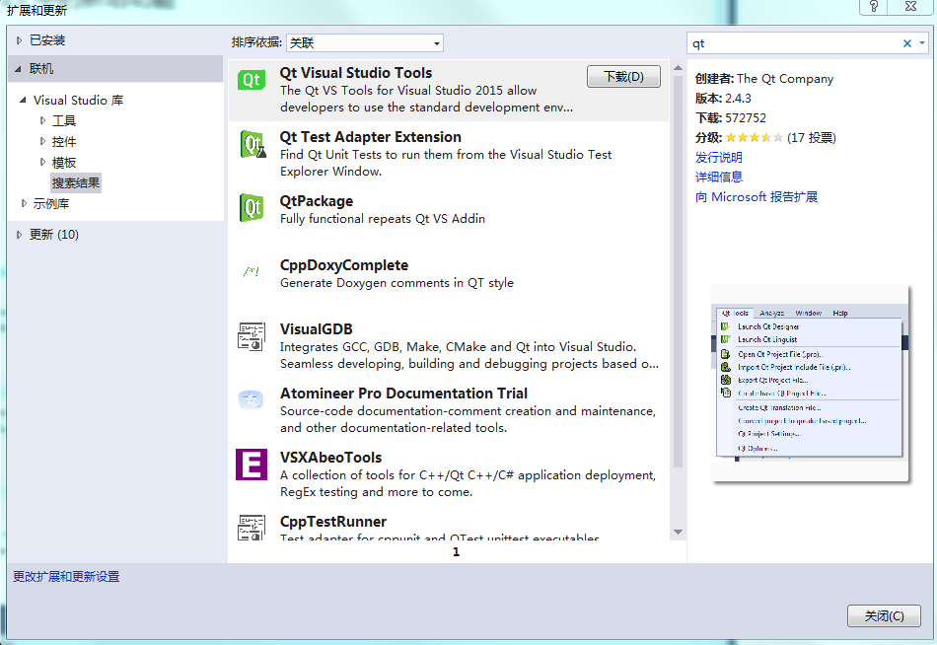Image resolution: width=937 pixels, height=645 pixels.
Task: Click the results list scroll up arrow
Action: 678,68
